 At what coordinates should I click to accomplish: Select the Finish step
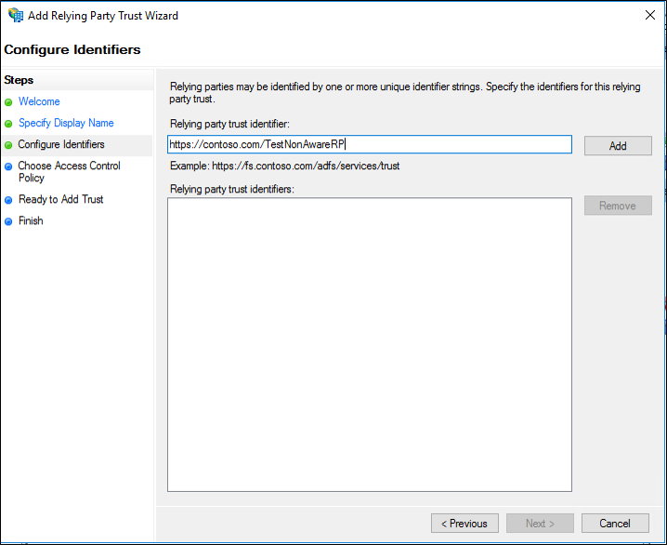click(x=31, y=220)
